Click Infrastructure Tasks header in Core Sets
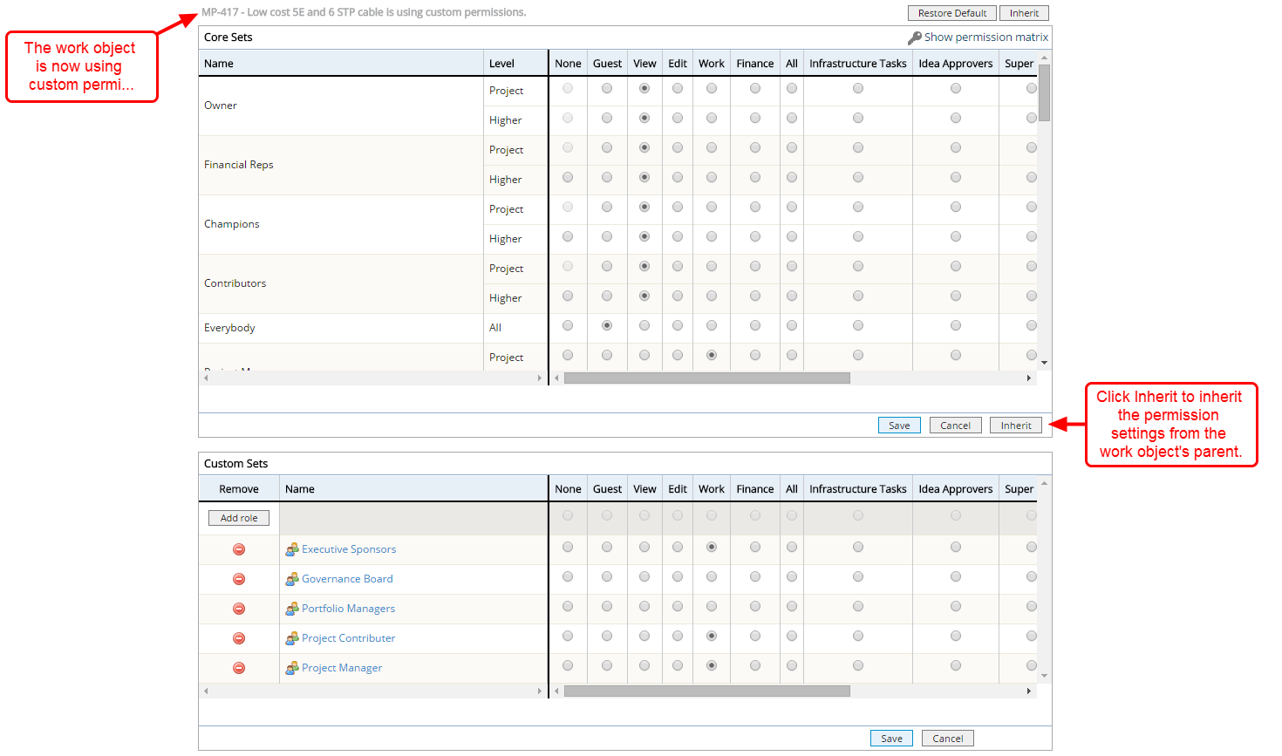This screenshot has height=756, width=1282. pos(858,64)
